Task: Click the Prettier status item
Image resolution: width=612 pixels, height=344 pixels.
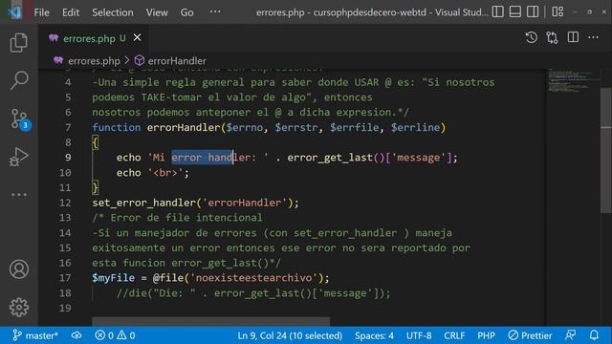Action: pos(530,335)
